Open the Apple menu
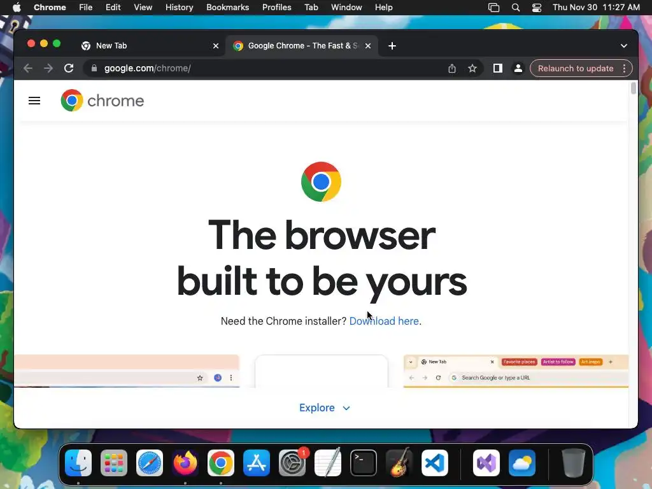Screen dimensions: 652x489 [x=16, y=8]
